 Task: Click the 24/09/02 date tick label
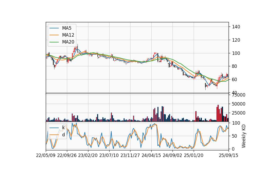tap(172, 155)
